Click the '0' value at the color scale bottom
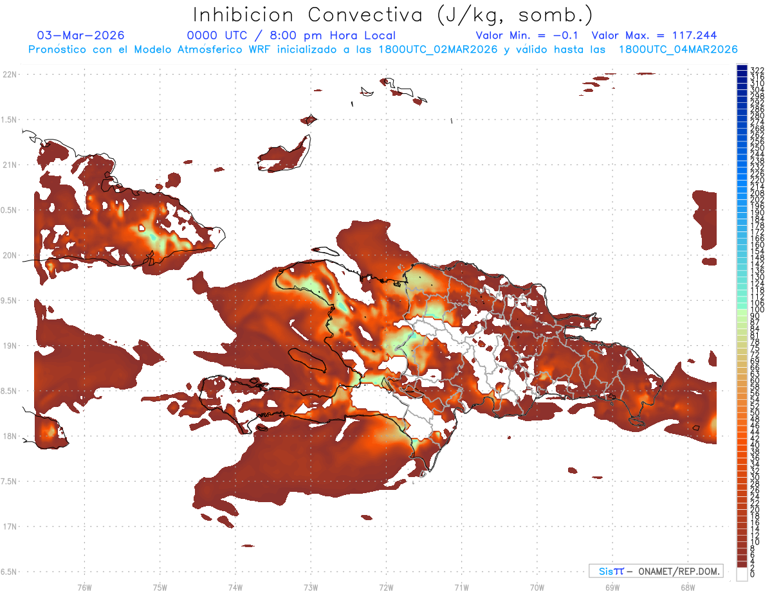The height and width of the screenshot is (596, 772). coord(753,575)
